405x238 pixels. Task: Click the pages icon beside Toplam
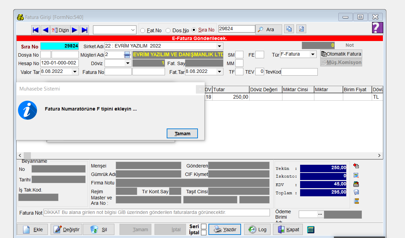pyautogui.click(x=356, y=192)
